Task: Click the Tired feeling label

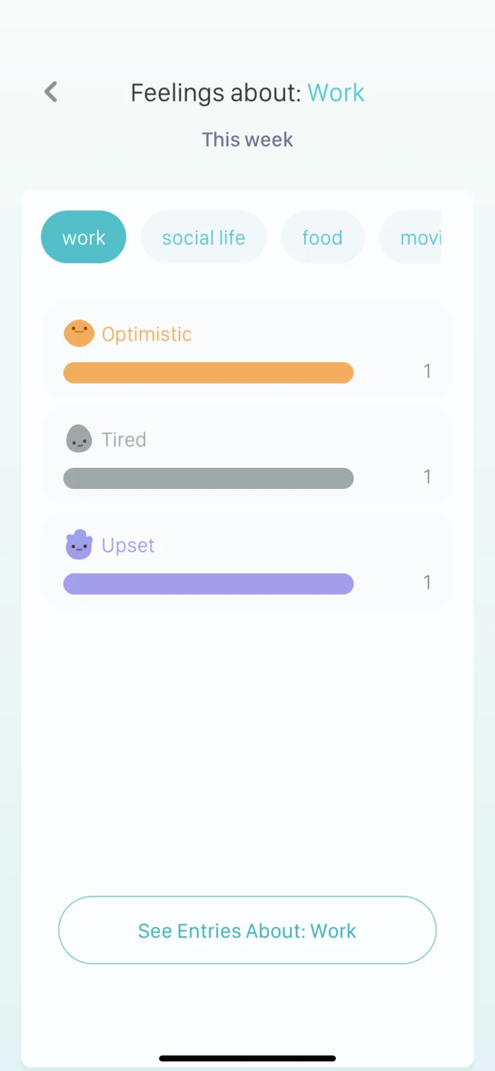Action: [124, 440]
